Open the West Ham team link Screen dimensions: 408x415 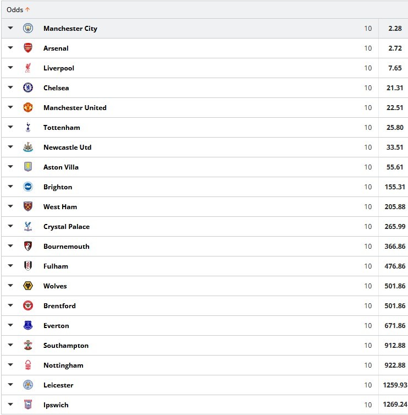[x=60, y=207]
